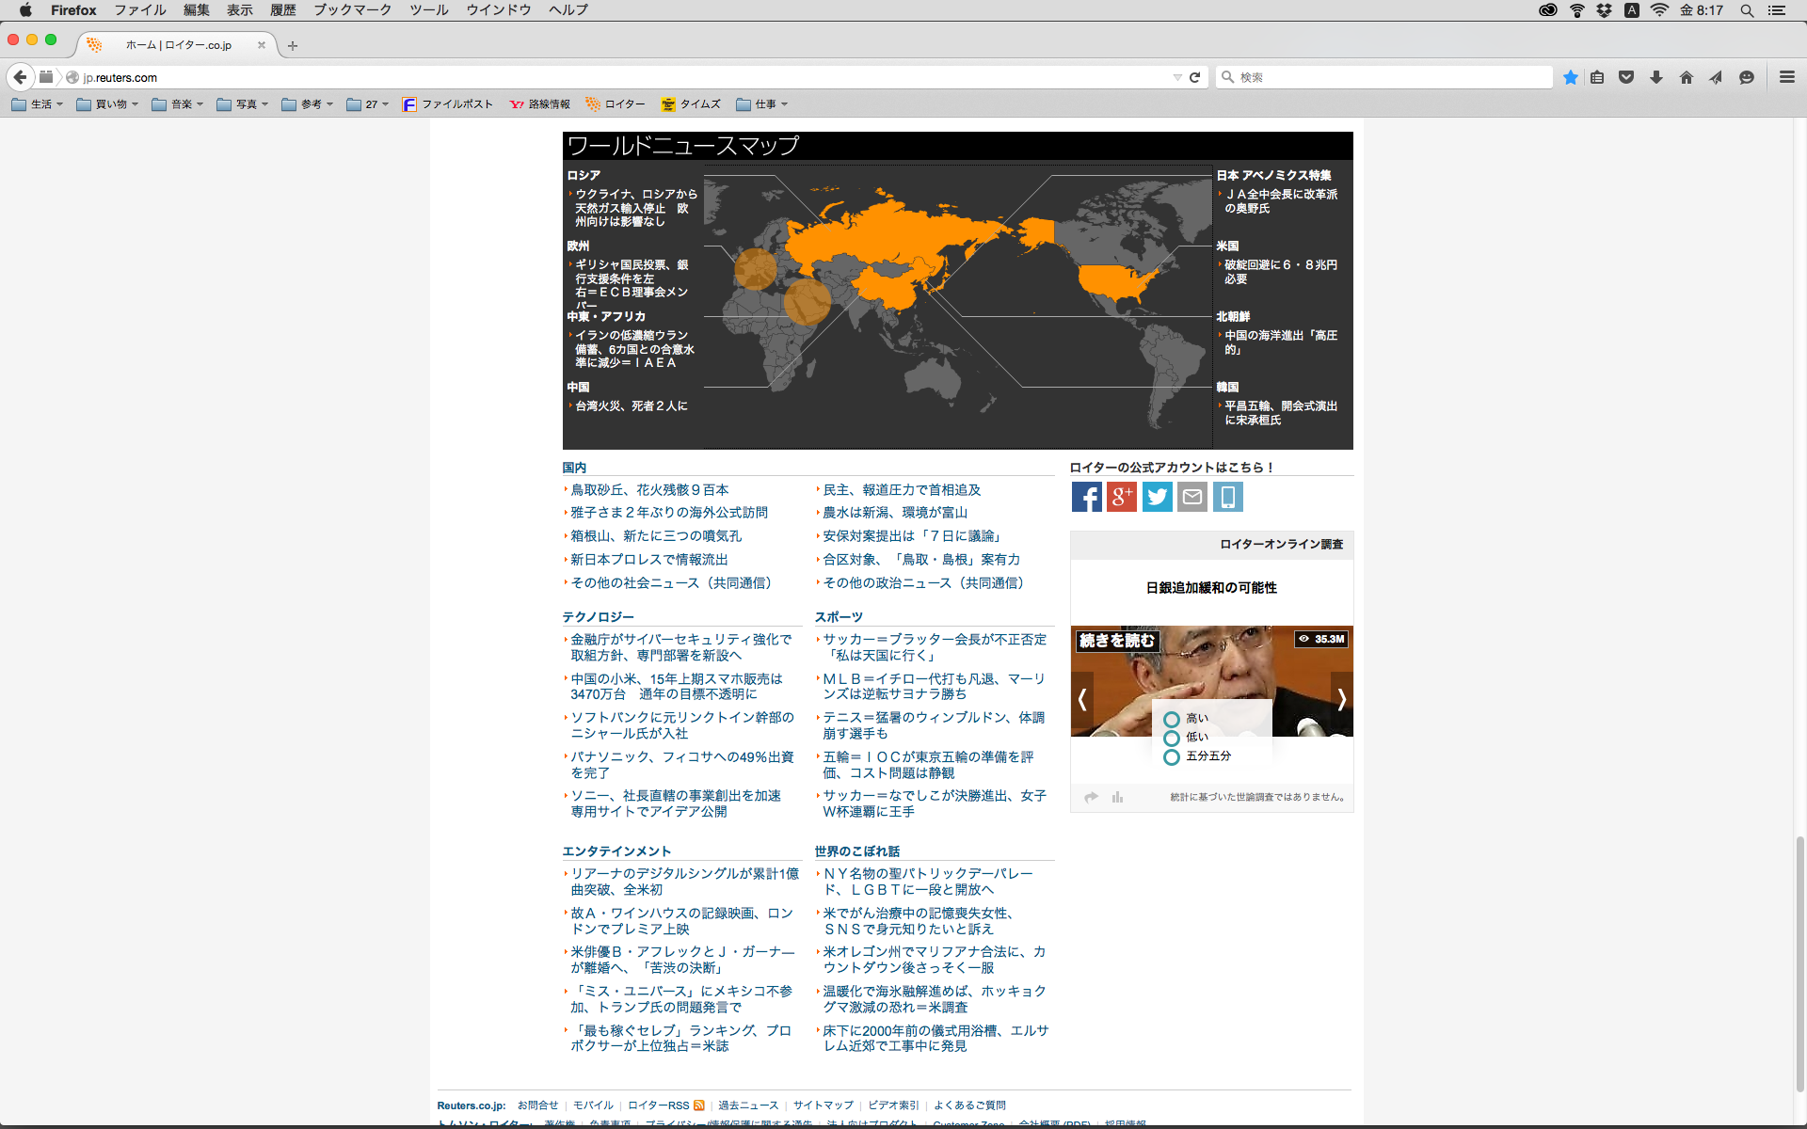The width and height of the screenshot is (1807, 1129).
Task: Click the Pocket save icon
Action: [1625, 77]
